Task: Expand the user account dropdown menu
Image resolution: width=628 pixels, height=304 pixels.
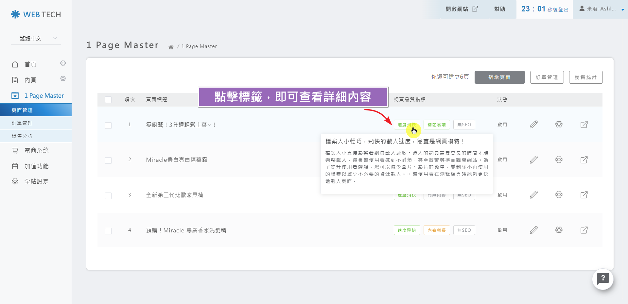Action: (x=601, y=9)
